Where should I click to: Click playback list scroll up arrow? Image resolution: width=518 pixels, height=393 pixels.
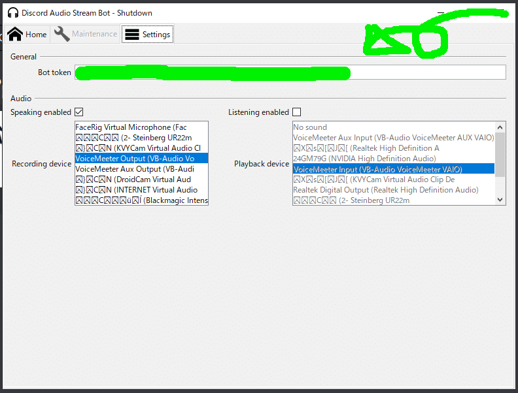pyautogui.click(x=500, y=127)
